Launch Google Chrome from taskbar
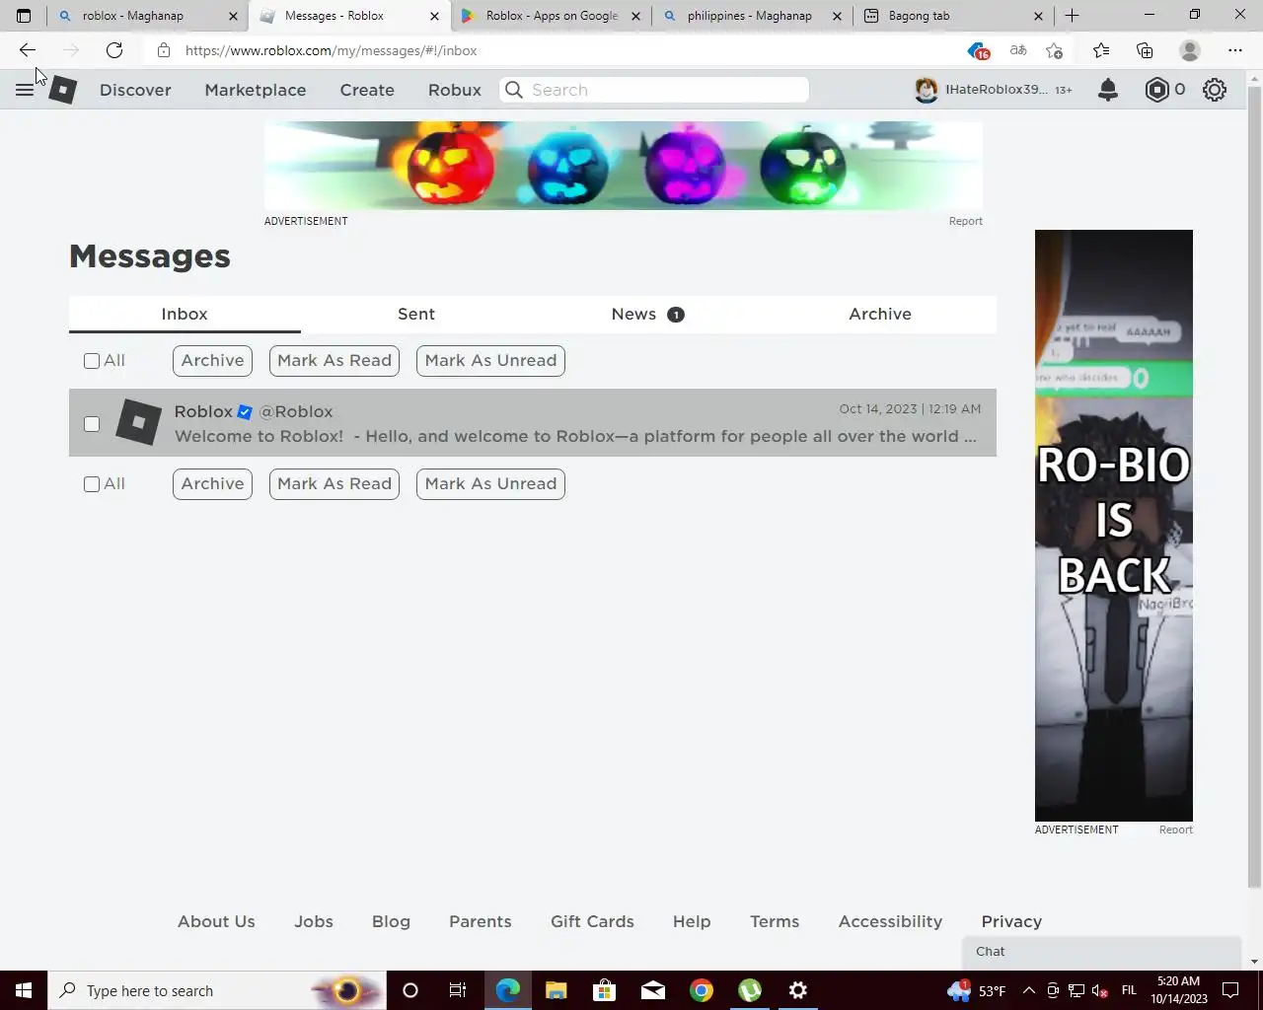This screenshot has height=1010, width=1263. pos(702,990)
